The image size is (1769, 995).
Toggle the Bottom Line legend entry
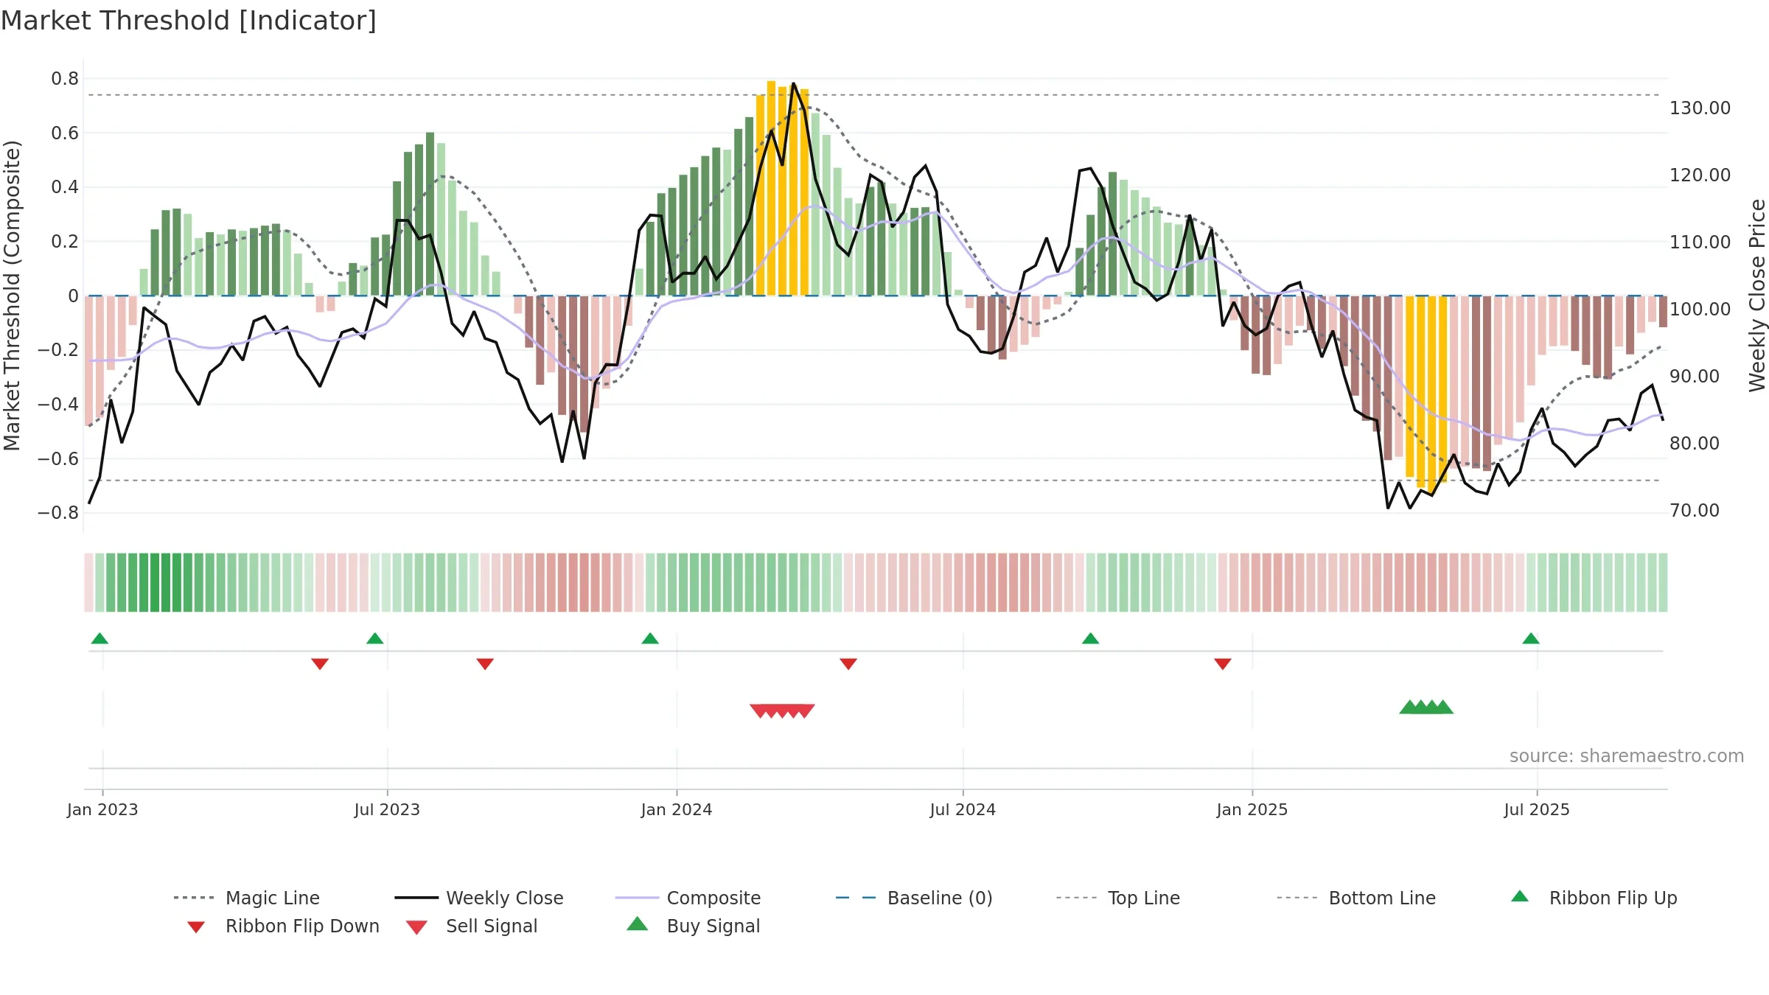(1356, 898)
